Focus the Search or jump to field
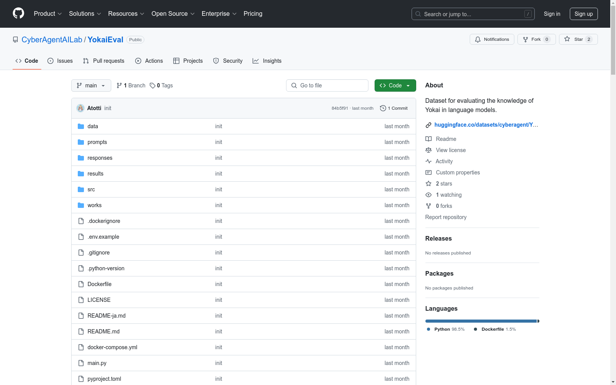Screen dimensions: 616x385 [x=473, y=14]
